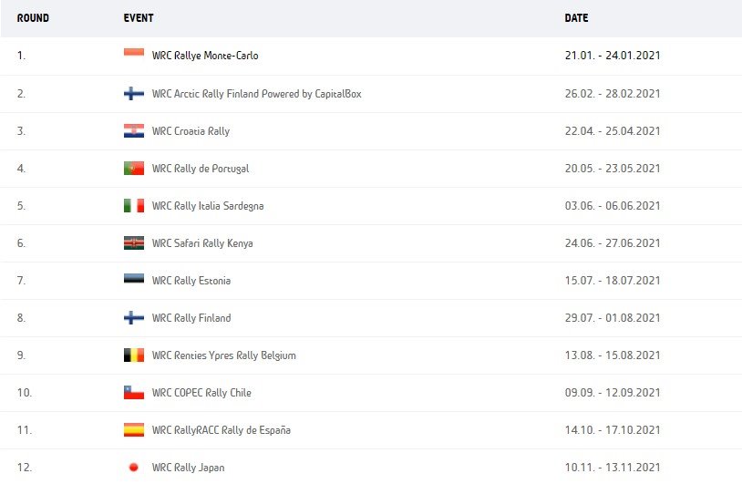Open WRC Rally Japan event

[x=189, y=468]
